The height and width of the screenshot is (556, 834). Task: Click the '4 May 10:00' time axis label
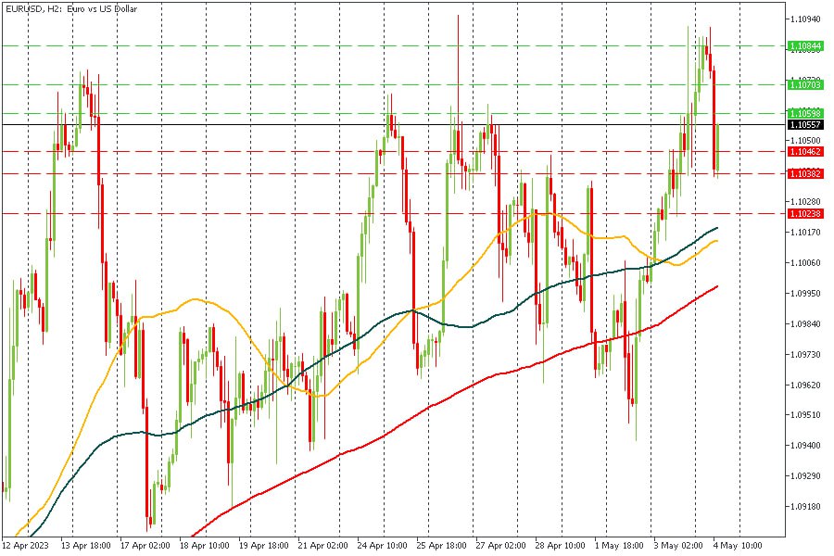tap(738, 546)
